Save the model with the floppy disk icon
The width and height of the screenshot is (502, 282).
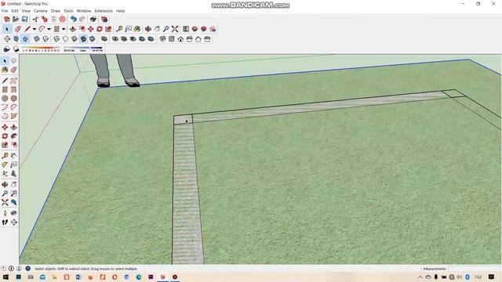pos(24,19)
